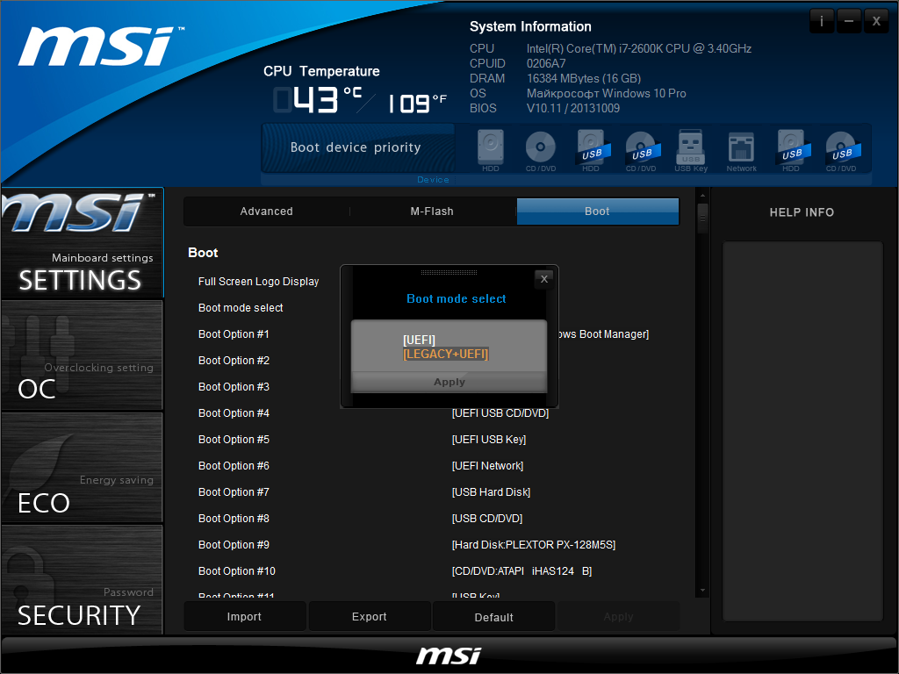This screenshot has width=899, height=674.
Task: Click the Device expander under boot priority
Action: point(433,180)
